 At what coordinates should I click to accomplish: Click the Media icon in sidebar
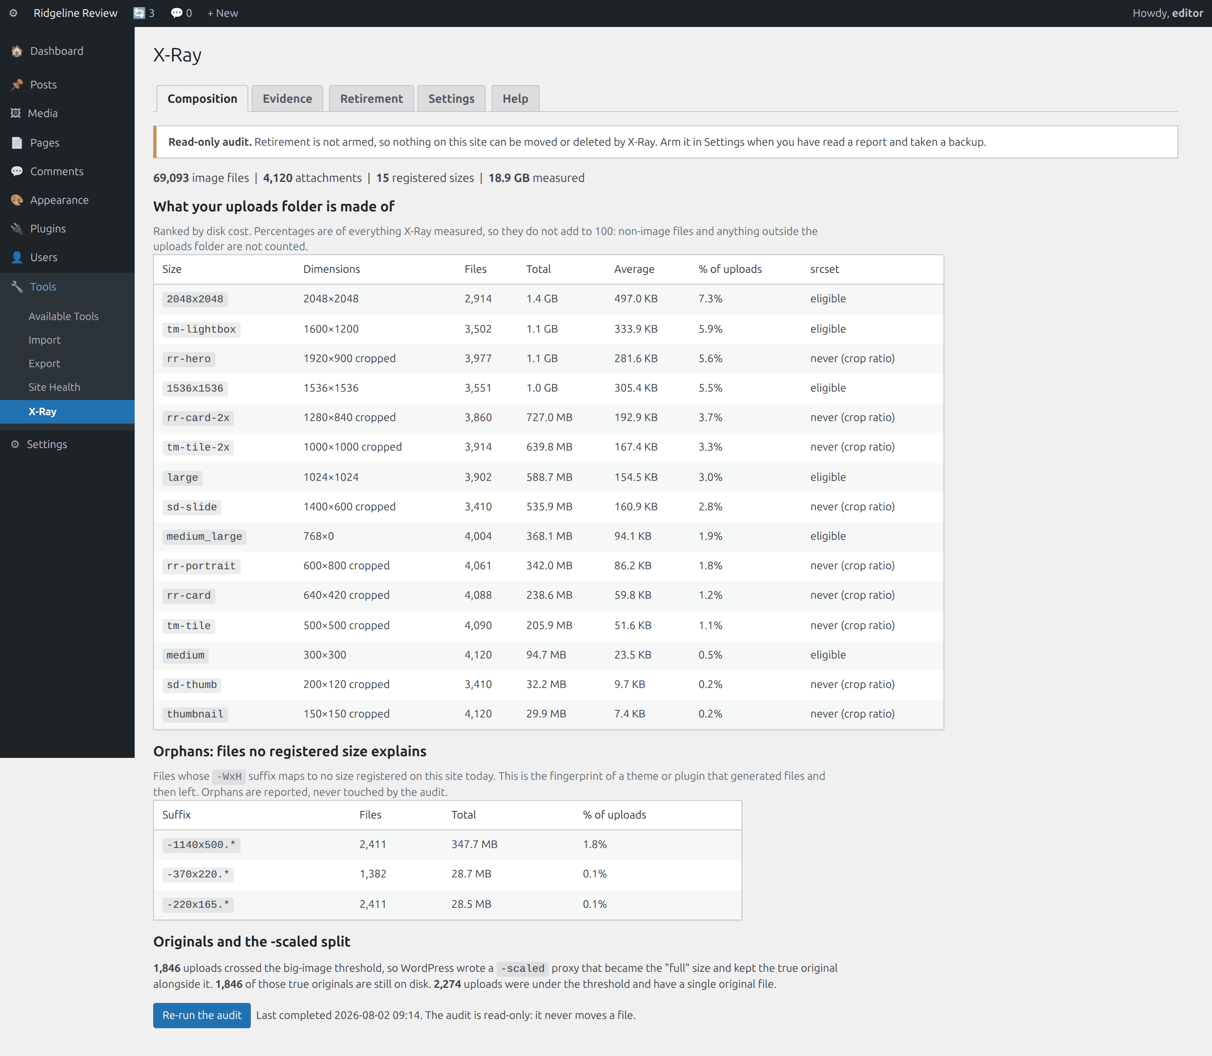[15, 113]
